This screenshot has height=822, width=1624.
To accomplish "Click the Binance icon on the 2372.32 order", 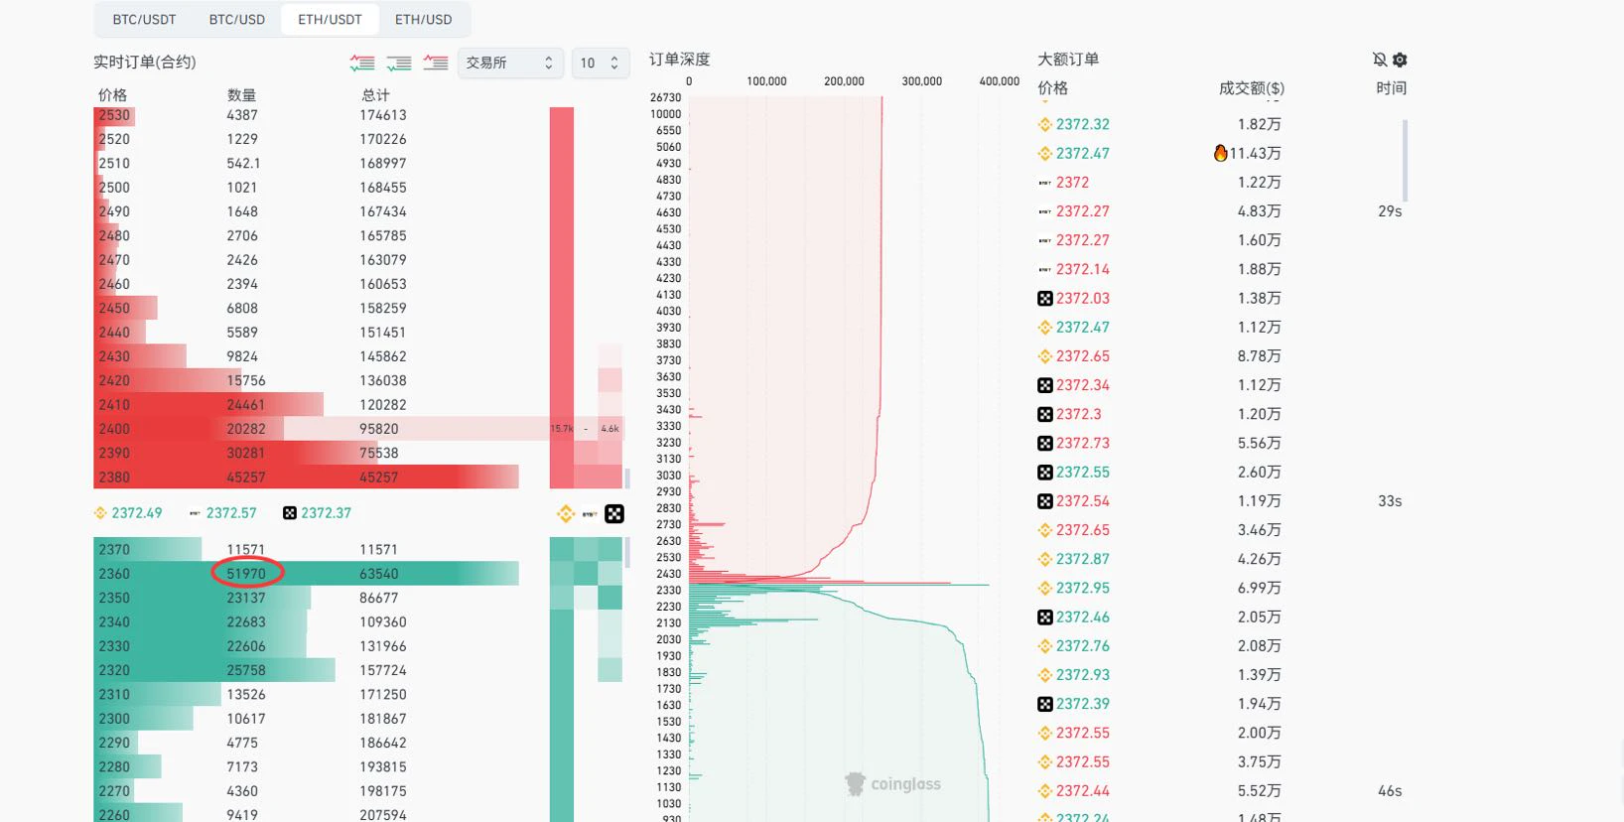I will [1045, 124].
